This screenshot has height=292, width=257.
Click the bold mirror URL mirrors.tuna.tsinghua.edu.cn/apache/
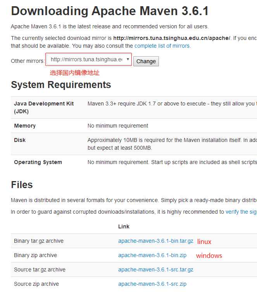pos(172,38)
